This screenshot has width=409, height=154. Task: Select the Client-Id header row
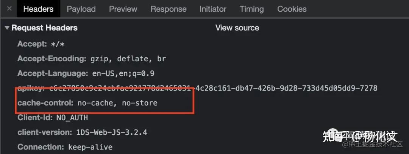click(53, 118)
